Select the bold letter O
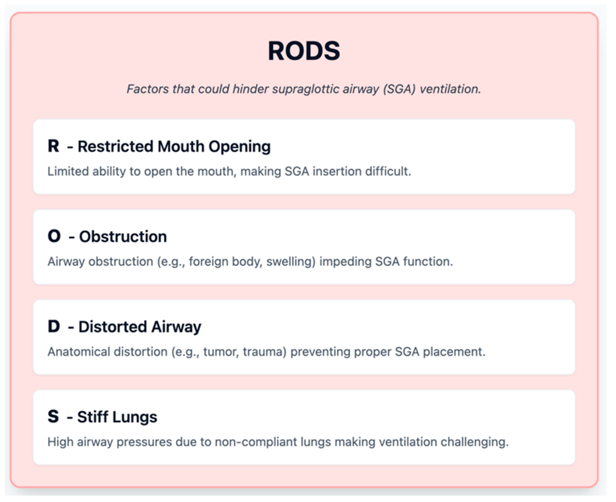The image size is (616, 502). click(54, 236)
